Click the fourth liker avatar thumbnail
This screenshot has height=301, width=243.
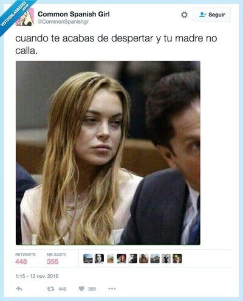(x=122, y=258)
